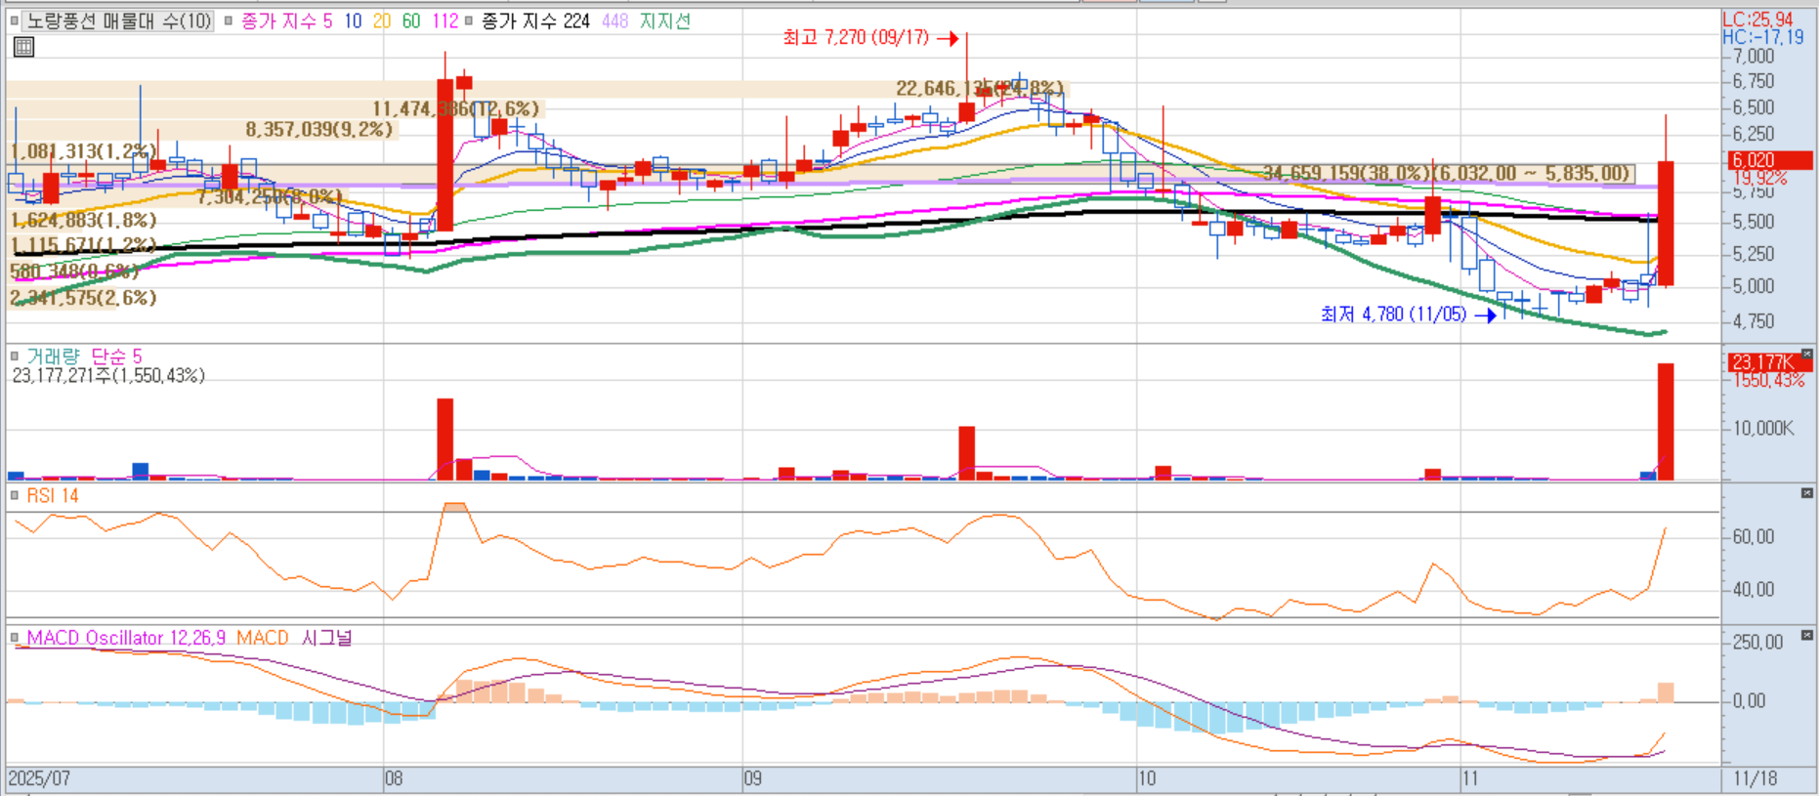Click the purple 448 moving average label
The height and width of the screenshot is (796, 1819).
[615, 21]
